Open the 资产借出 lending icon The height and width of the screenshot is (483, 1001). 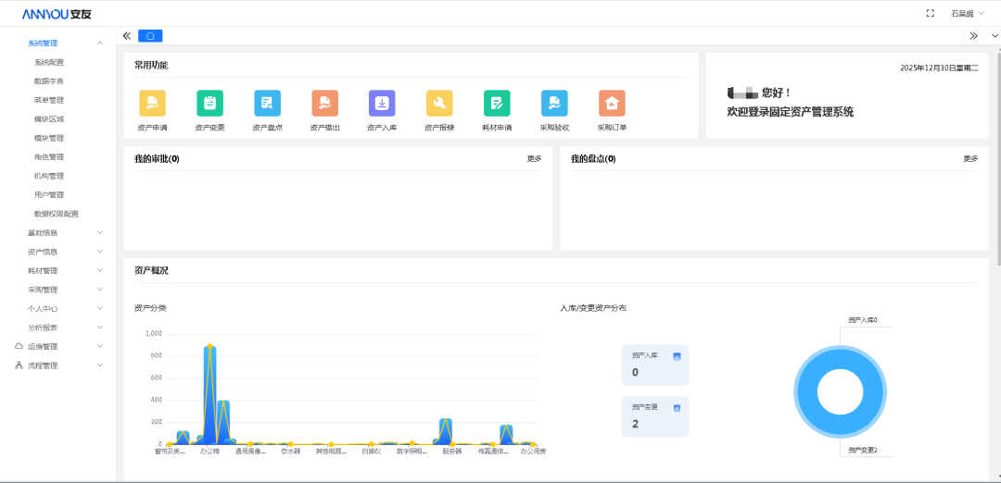[x=324, y=104]
